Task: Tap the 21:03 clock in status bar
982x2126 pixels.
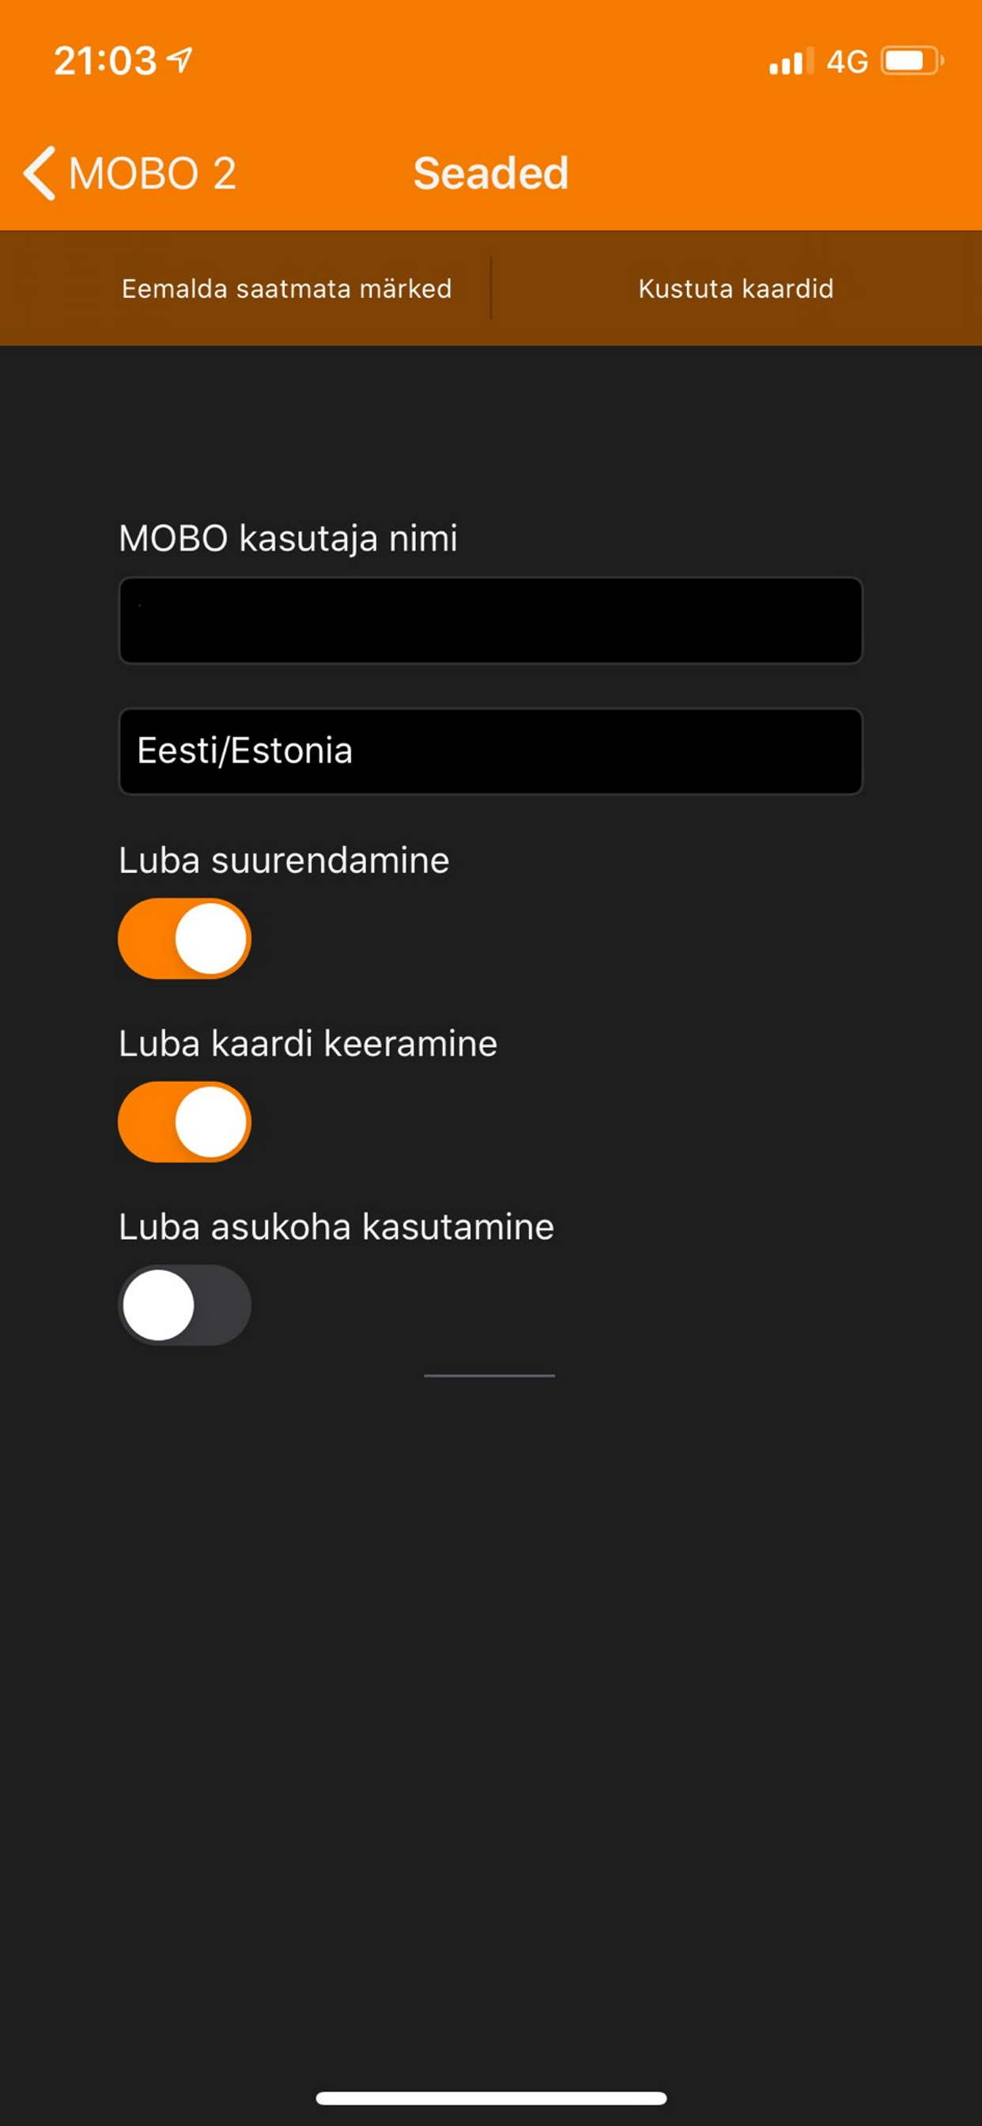Action: [x=105, y=61]
